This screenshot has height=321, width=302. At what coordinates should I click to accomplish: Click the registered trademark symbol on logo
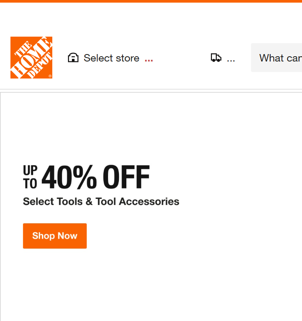50,76
